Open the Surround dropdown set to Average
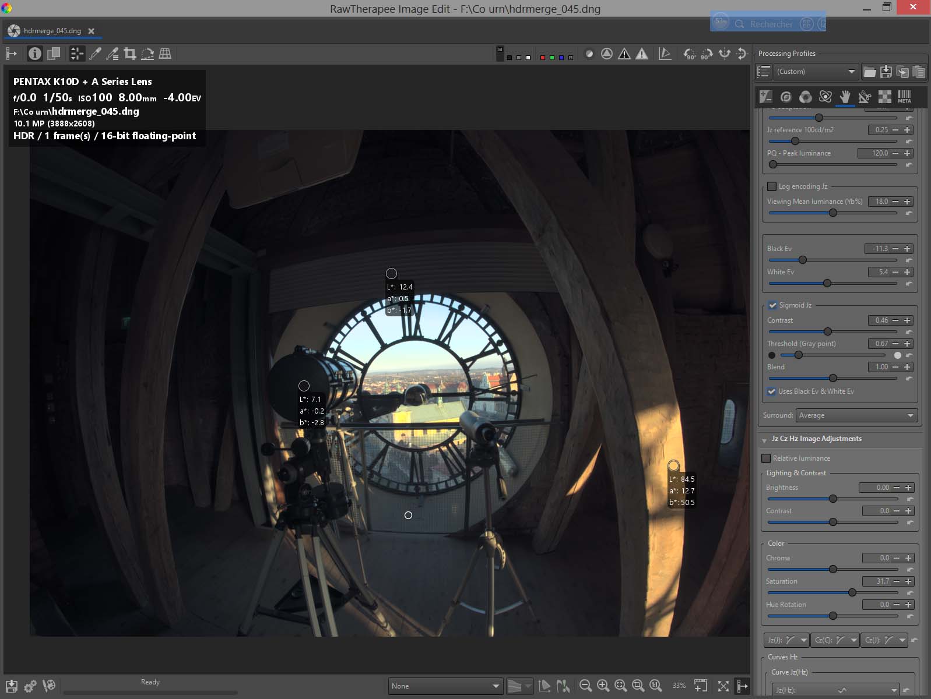This screenshot has height=699, width=931. 856,415
